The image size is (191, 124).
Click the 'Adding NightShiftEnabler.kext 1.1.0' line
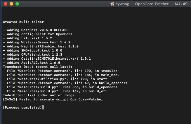coord(41,46)
